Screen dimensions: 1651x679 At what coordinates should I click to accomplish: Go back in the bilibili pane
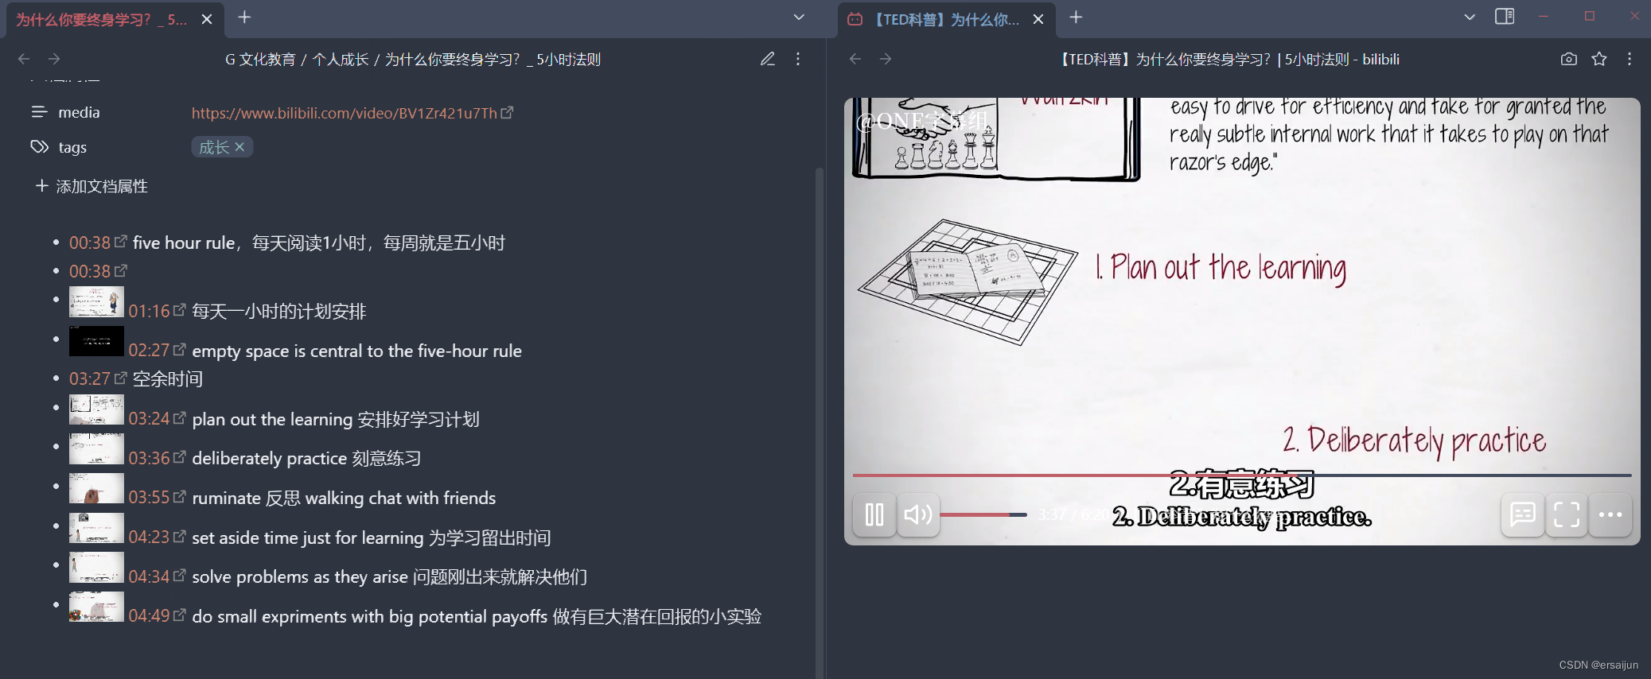pyautogui.click(x=855, y=59)
